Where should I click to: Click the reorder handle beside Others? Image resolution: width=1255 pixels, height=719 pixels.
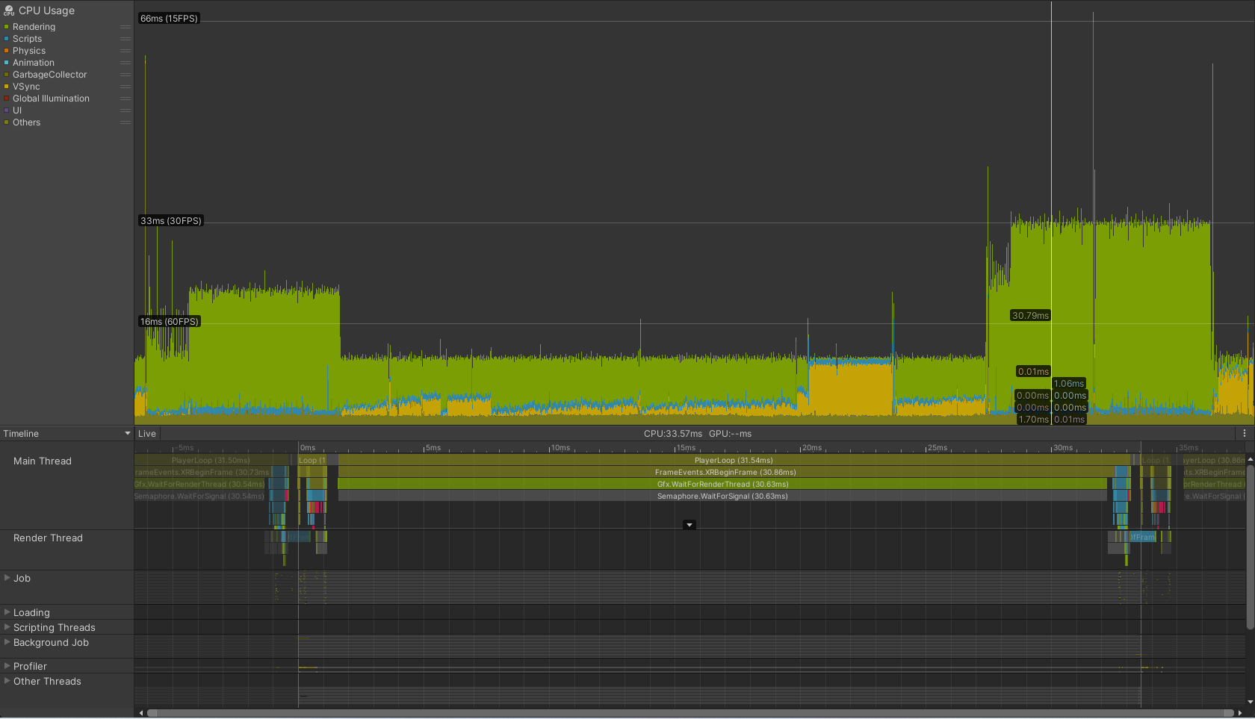(125, 122)
